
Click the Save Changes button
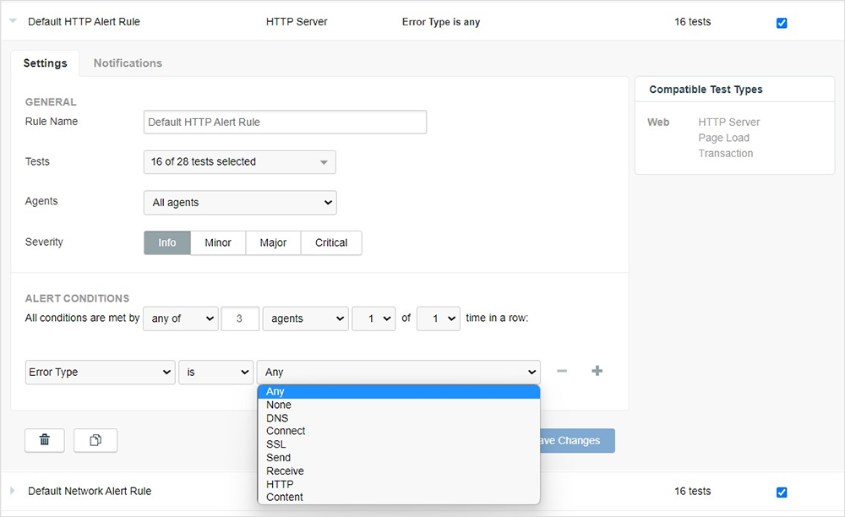coord(576,440)
